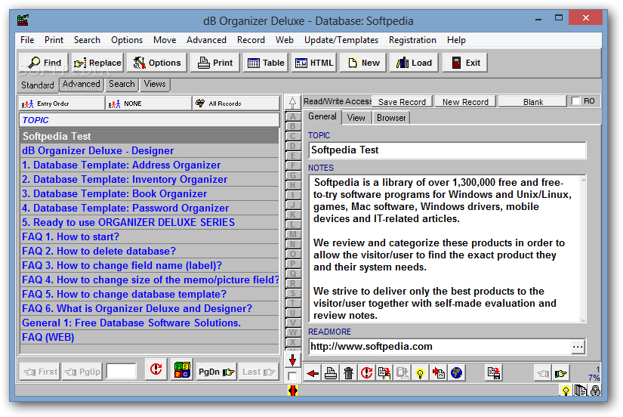
Task: Select 'FAQ 5. How to change database template?' row
Action: [x=150, y=295]
